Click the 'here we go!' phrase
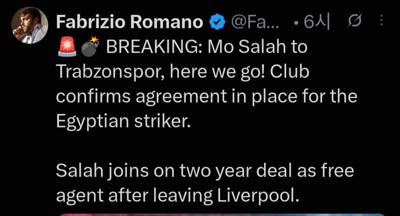Screen dimensions: 400x216 pos(218,72)
